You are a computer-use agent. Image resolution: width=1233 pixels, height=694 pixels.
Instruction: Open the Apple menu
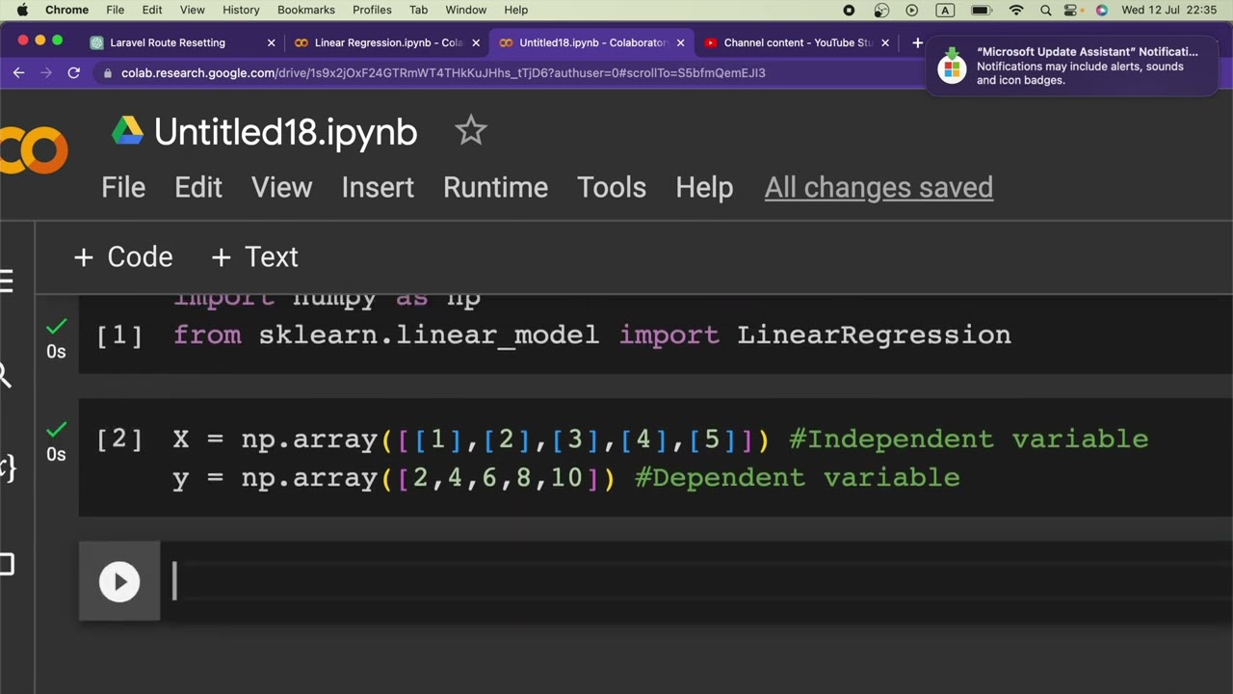click(x=22, y=10)
